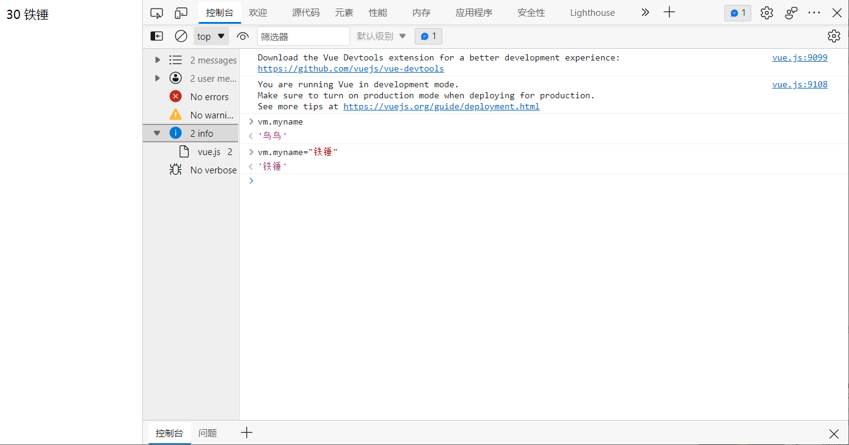This screenshot has width=849, height=445.
Task: Select the No verbose bug icon
Action: click(176, 170)
